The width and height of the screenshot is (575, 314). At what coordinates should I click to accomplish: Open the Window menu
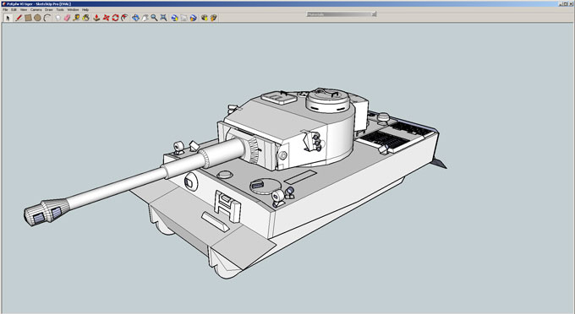73,10
